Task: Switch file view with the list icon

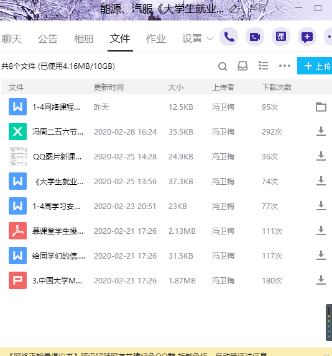Action: 263,66
